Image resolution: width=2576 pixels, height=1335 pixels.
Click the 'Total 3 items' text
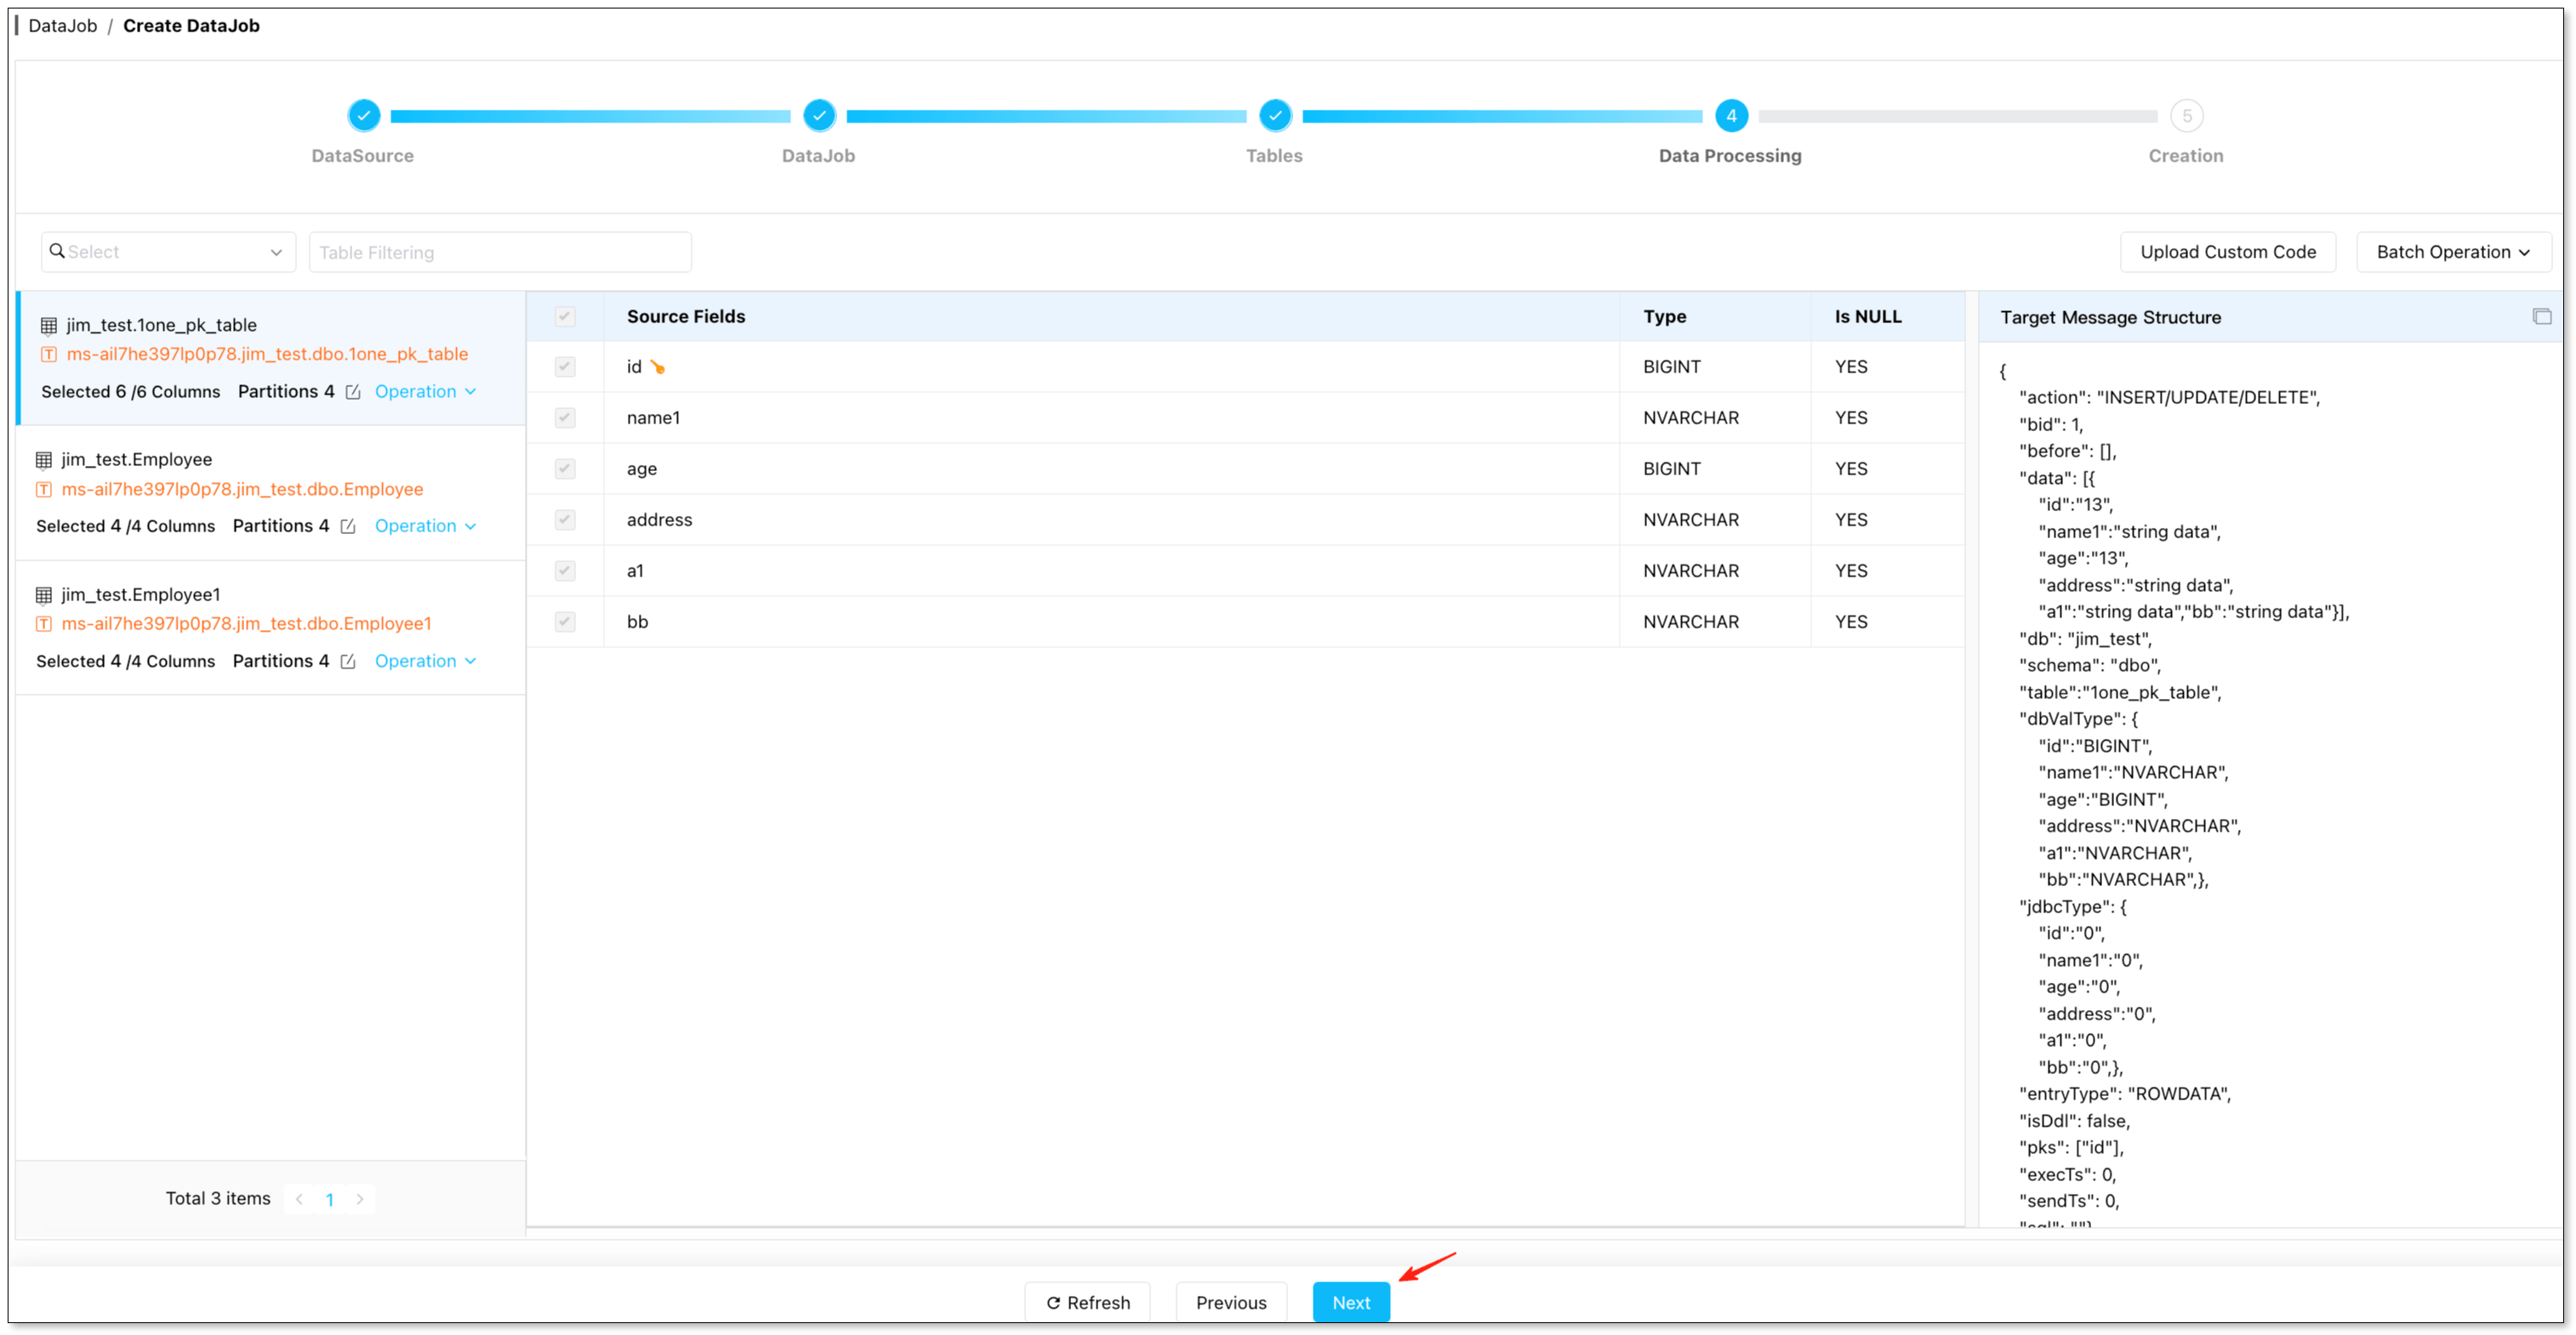tap(218, 1199)
